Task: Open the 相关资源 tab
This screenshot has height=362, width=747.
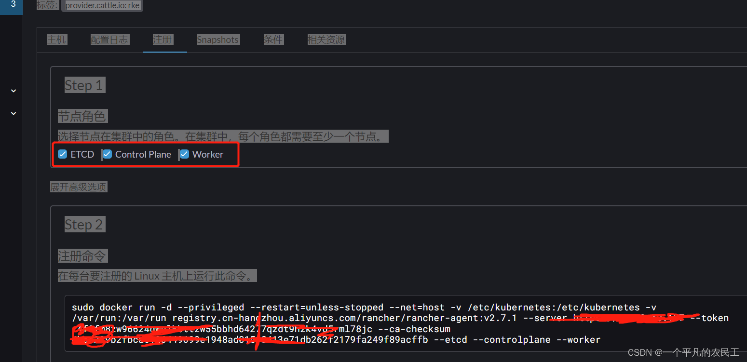Action: tap(326, 40)
